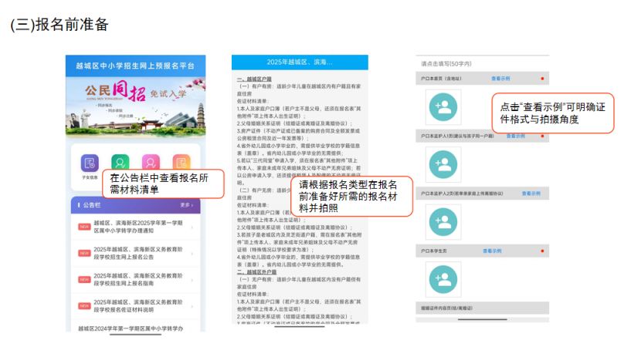Expand chevron of 学校报名佐证材料说明 notice

coord(192,306)
